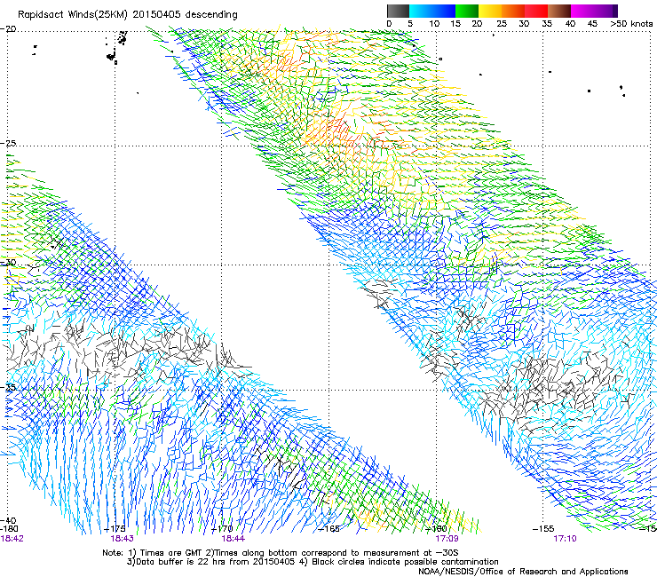Click the '-165' longitude axis label

click(x=328, y=529)
